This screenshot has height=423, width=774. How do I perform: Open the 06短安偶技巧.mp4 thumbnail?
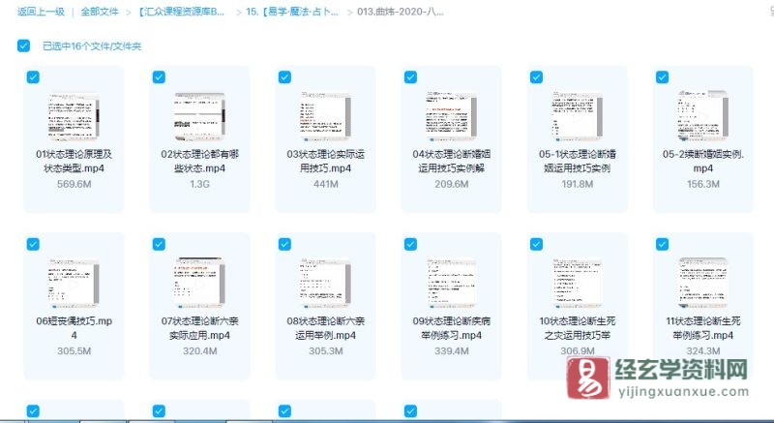coord(74,282)
